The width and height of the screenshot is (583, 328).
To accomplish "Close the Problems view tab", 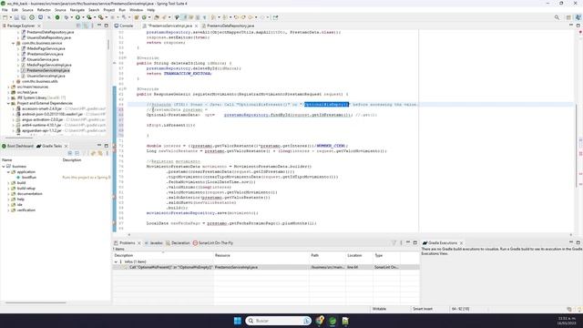I will click(x=139, y=243).
